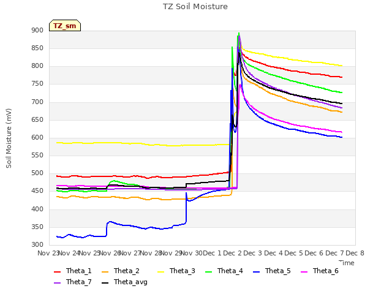Click the Nov 30 x-axis date label
This screenshot has height=294, width=392.
[x=192, y=253]
